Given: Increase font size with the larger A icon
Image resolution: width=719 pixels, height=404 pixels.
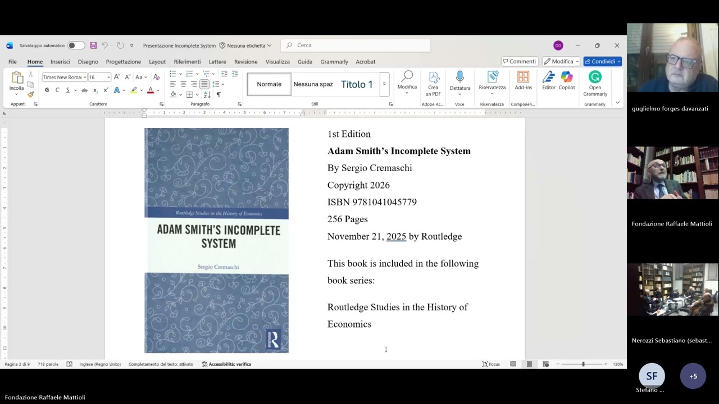Looking at the screenshot, I should [117, 77].
